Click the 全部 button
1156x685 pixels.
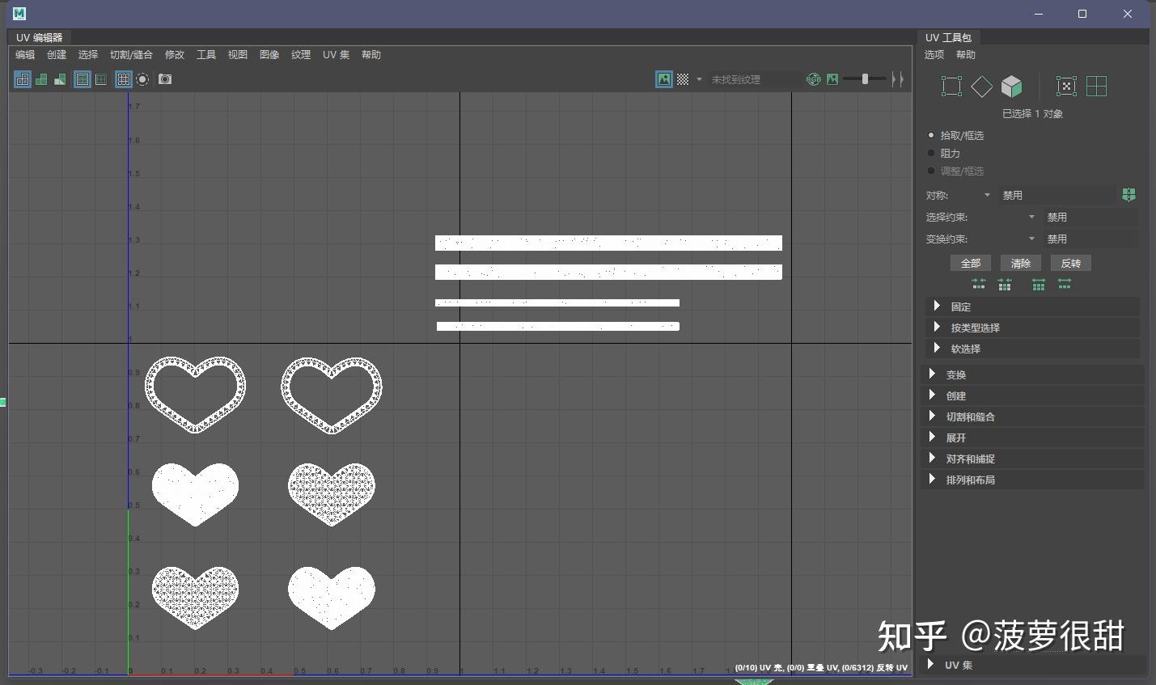pyautogui.click(x=971, y=263)
